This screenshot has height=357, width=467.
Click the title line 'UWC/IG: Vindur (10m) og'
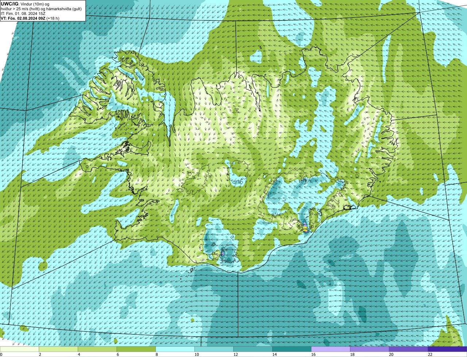[x=24, y=4]
